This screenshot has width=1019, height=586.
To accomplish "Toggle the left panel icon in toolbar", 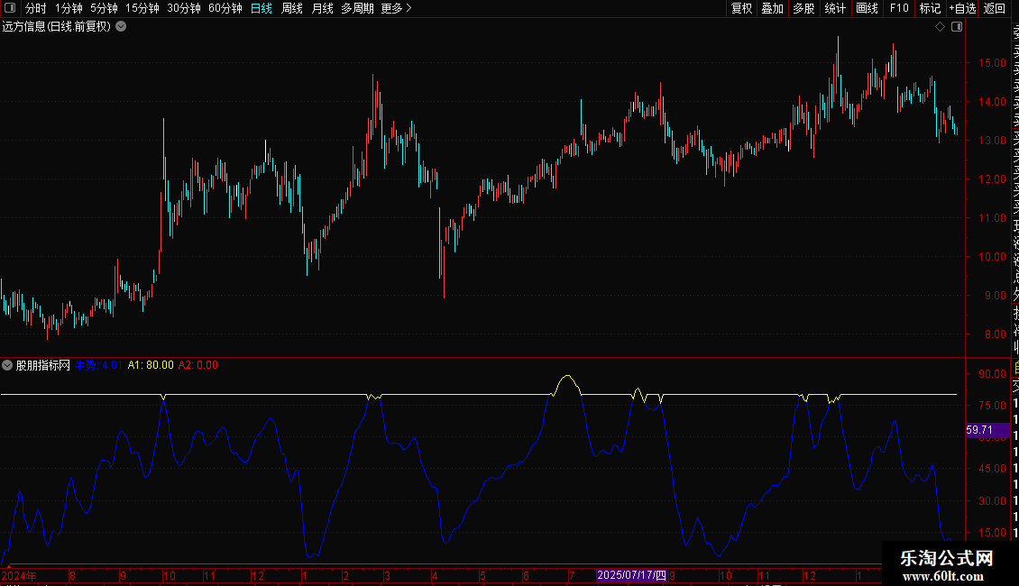I will coord(10,8).
